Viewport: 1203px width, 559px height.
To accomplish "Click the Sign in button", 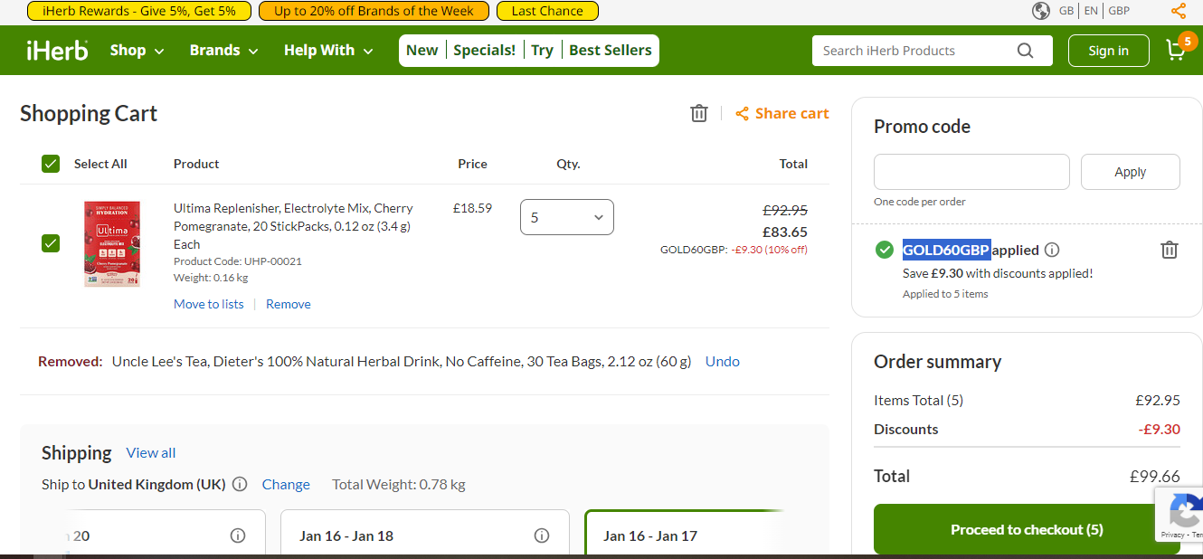I will point(1109,51).
